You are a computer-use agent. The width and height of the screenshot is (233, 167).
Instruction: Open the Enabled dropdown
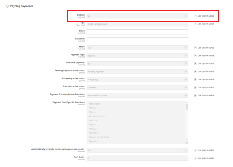[x=137, y=16]
